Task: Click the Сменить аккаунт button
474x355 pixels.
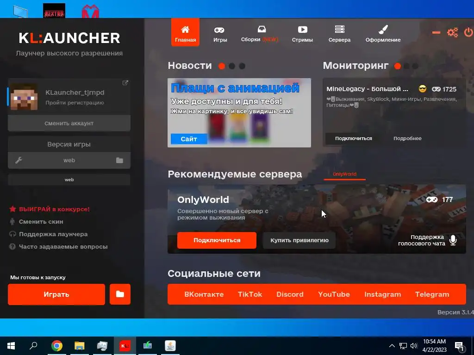Action: [69, 123]
